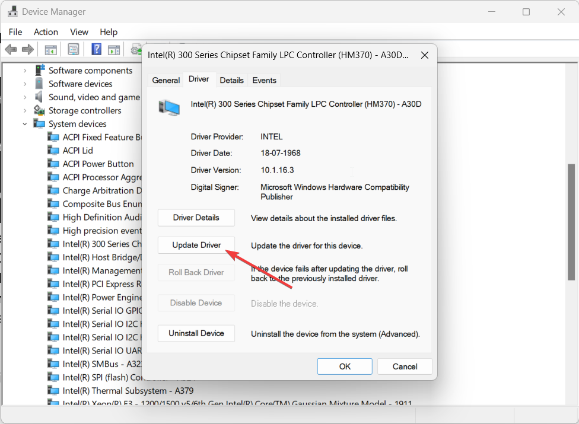The height and width of the screenshot is (424, 579).
Task: Confirm the dialog with OK
Action: pyautogui.click(x=345, y=366)
